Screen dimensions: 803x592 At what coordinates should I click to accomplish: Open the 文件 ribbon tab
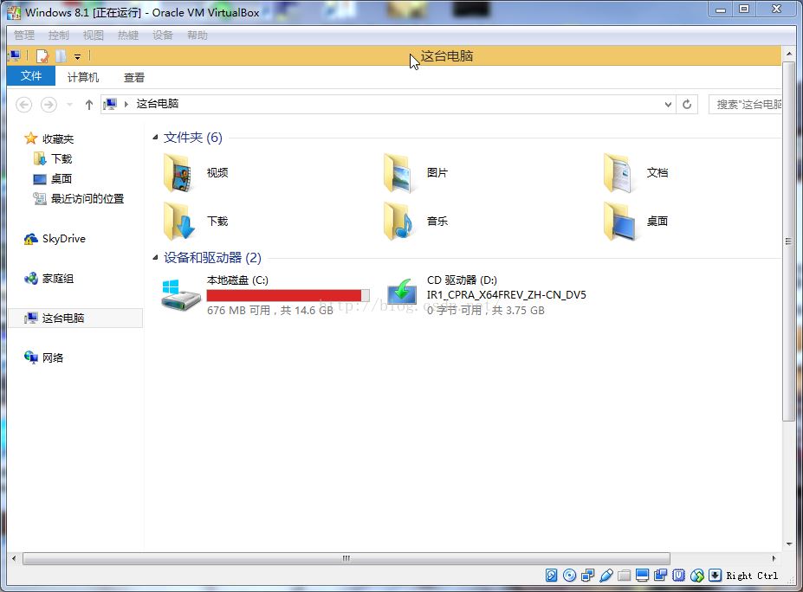point(30,75)
